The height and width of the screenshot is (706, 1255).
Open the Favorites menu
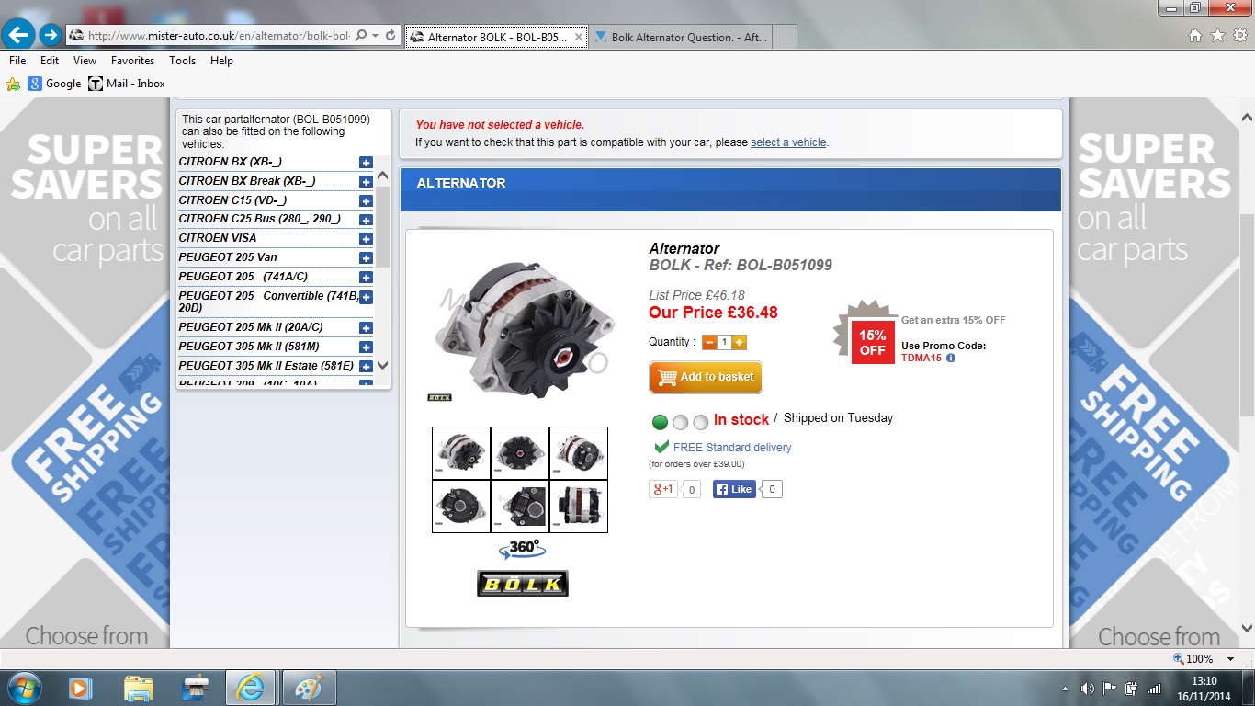(132, 61)
